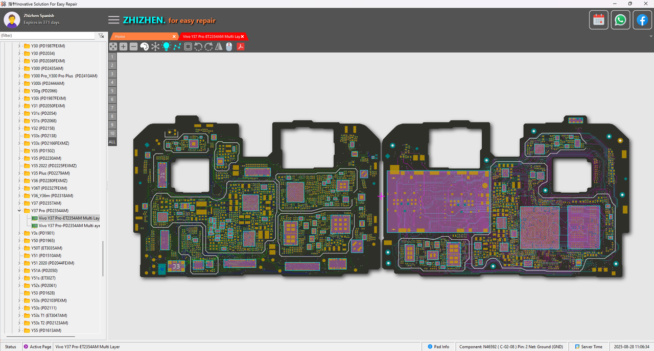Click the Component N46592 info text
Viewport: 654px width, 351px height.
(510, 347)
